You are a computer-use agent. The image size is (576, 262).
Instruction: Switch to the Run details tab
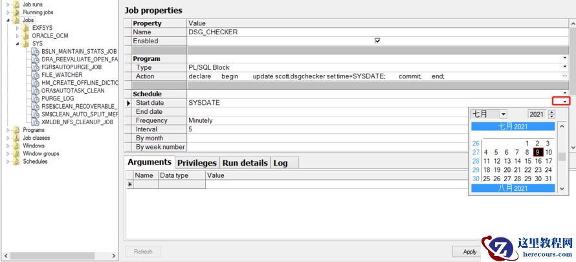[245, 163]
